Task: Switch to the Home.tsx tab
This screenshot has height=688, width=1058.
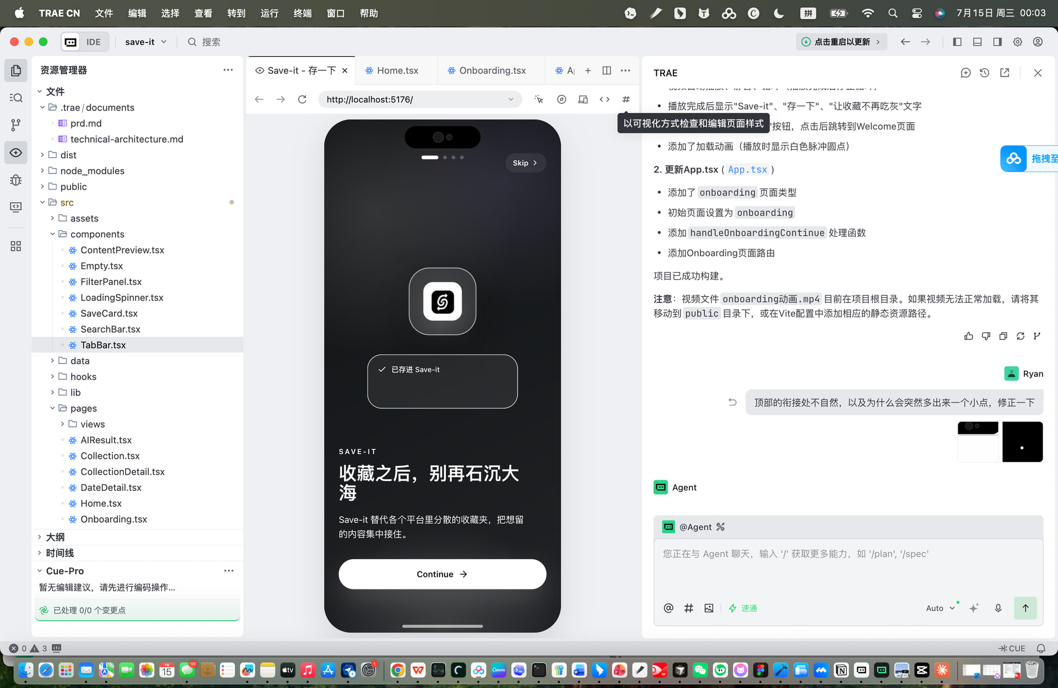Action: click(397, 71)
